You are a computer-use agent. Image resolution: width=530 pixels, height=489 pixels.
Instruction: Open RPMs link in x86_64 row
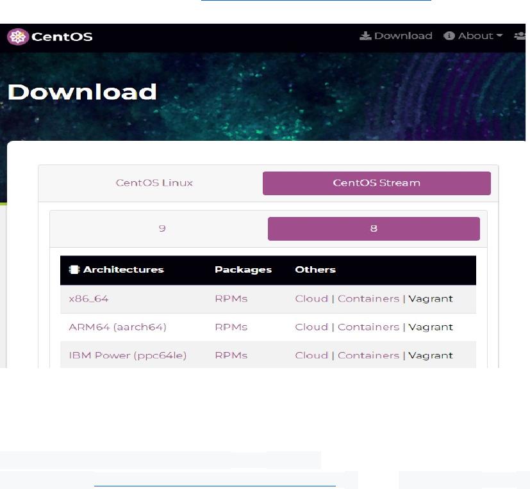coord(231,299)
